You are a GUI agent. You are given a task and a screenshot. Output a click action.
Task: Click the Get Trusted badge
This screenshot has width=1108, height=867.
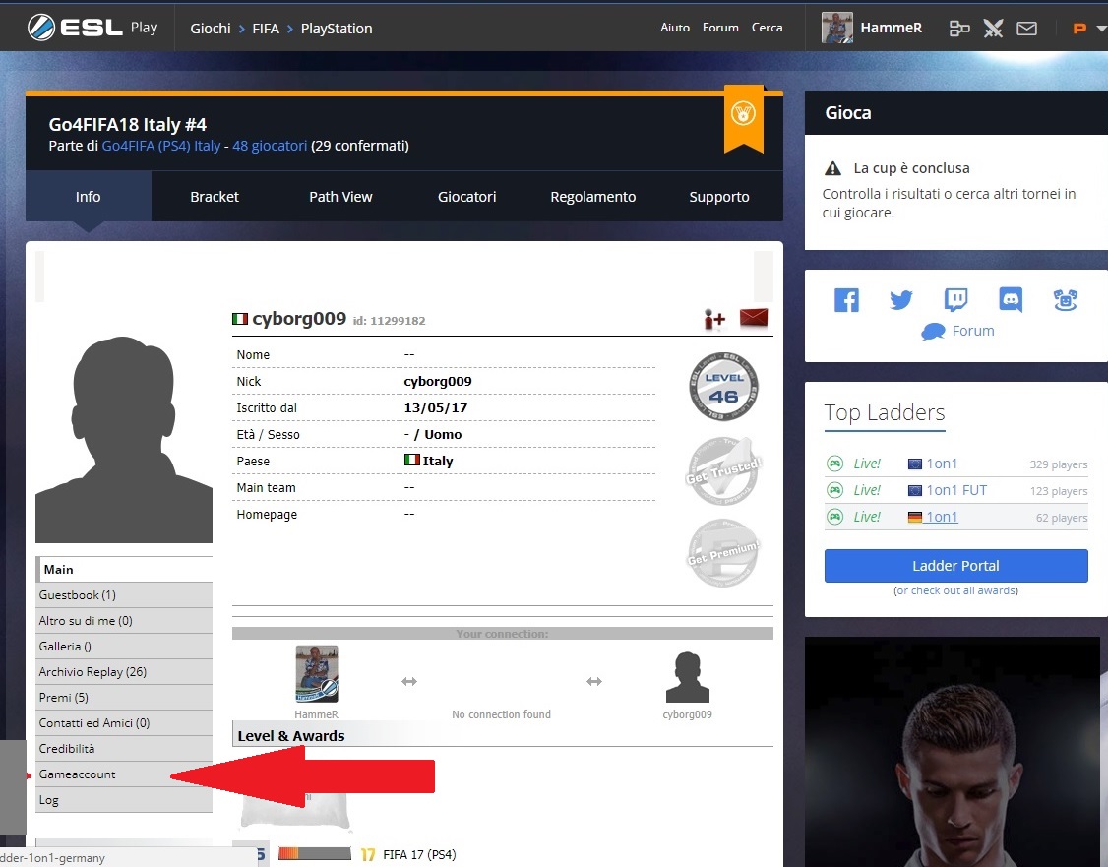(x=723, y=470)
